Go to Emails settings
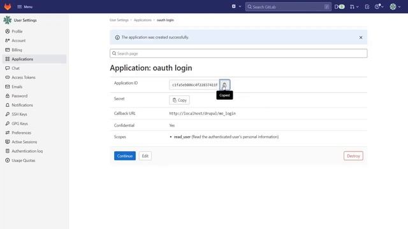 tap(17, 87)
